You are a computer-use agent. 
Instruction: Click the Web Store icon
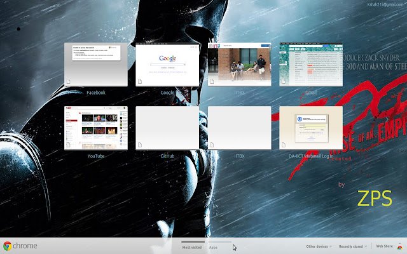tap(400, 247)
